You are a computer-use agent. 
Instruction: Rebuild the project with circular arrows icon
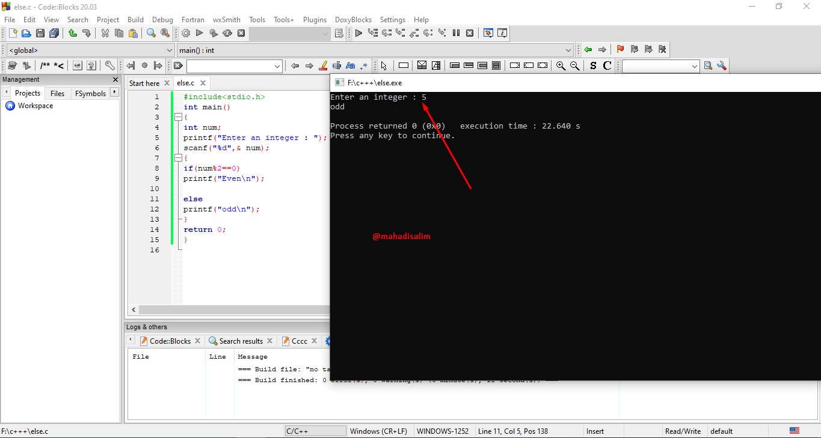[x=227, y=34]
